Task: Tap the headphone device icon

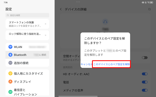Action: coord(105,21)
